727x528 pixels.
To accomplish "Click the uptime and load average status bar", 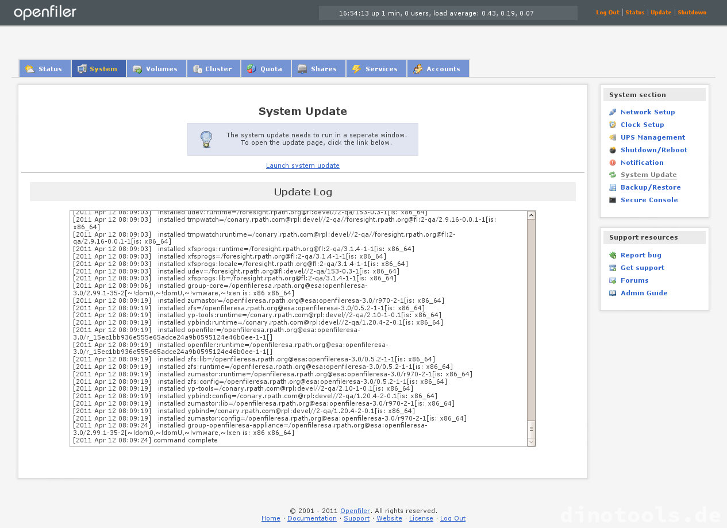I will coord(448,13).
